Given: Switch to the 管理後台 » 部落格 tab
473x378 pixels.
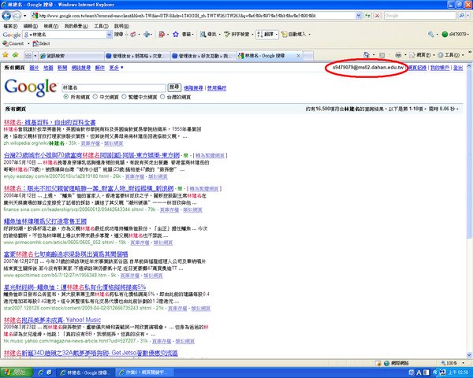Looking at the screenshot, I should coord(137,56).
